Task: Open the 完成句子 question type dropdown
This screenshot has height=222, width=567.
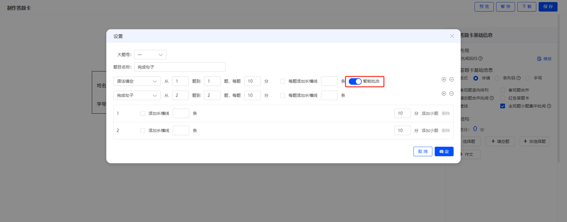Action: coord(137,95)
